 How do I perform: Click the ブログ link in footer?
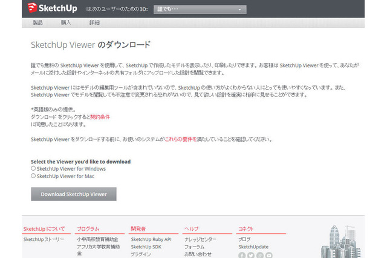tap(244, 239)
